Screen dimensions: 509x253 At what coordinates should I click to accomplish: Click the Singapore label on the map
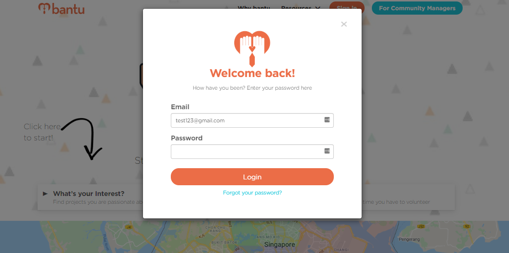point(280,245)
